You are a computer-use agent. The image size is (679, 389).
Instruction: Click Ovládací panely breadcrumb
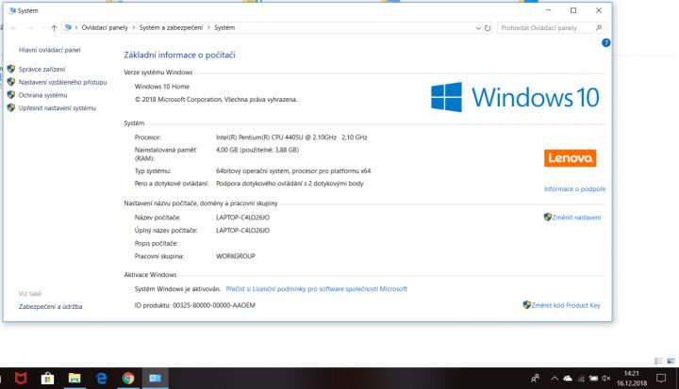pyautogui.click(x=105, y=27)
